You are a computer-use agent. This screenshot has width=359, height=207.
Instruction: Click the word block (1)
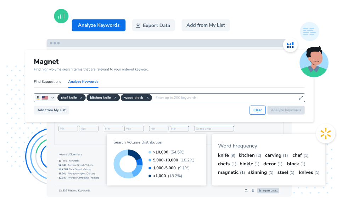point(296,164)
